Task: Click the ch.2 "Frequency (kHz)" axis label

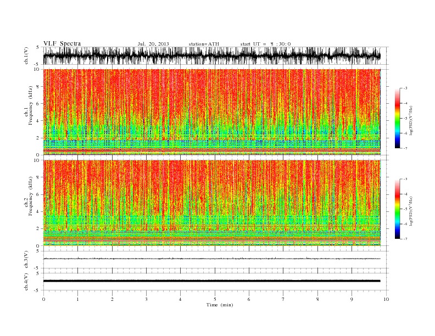Action: coord(31,195)
